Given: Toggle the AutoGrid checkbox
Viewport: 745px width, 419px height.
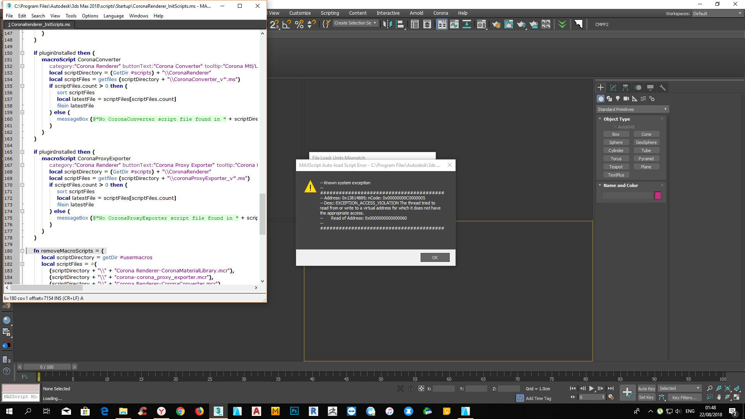Looking at the screenshot, I should tap(615, 127).
